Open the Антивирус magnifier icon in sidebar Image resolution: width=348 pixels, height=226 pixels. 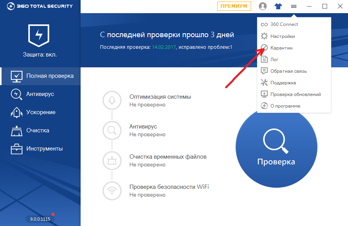[x=17, y=94]
